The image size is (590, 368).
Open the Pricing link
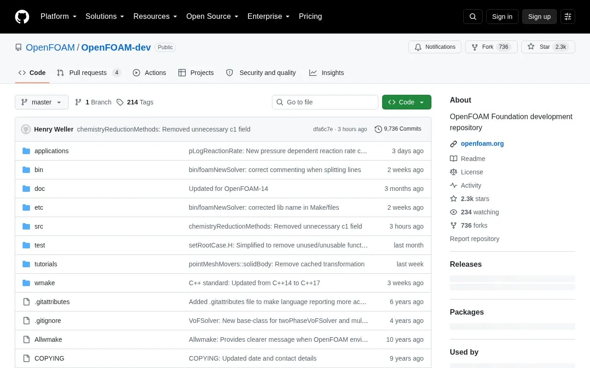pos(310,17)
